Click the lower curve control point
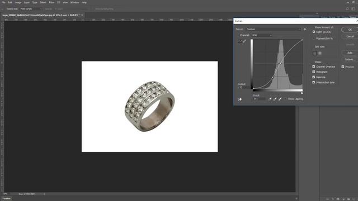This screenshot has height=201, width=358. [272, 78]
